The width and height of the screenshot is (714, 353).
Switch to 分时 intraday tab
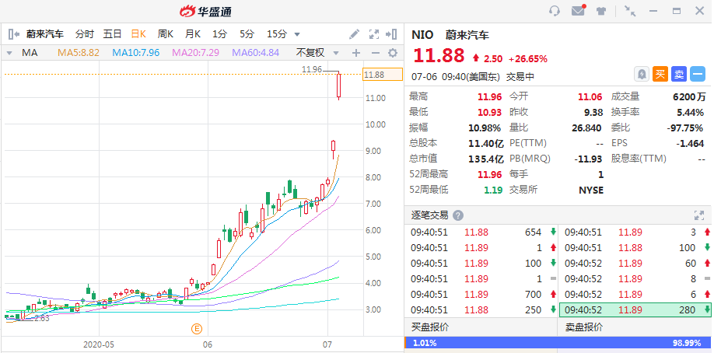click(84, 33)
